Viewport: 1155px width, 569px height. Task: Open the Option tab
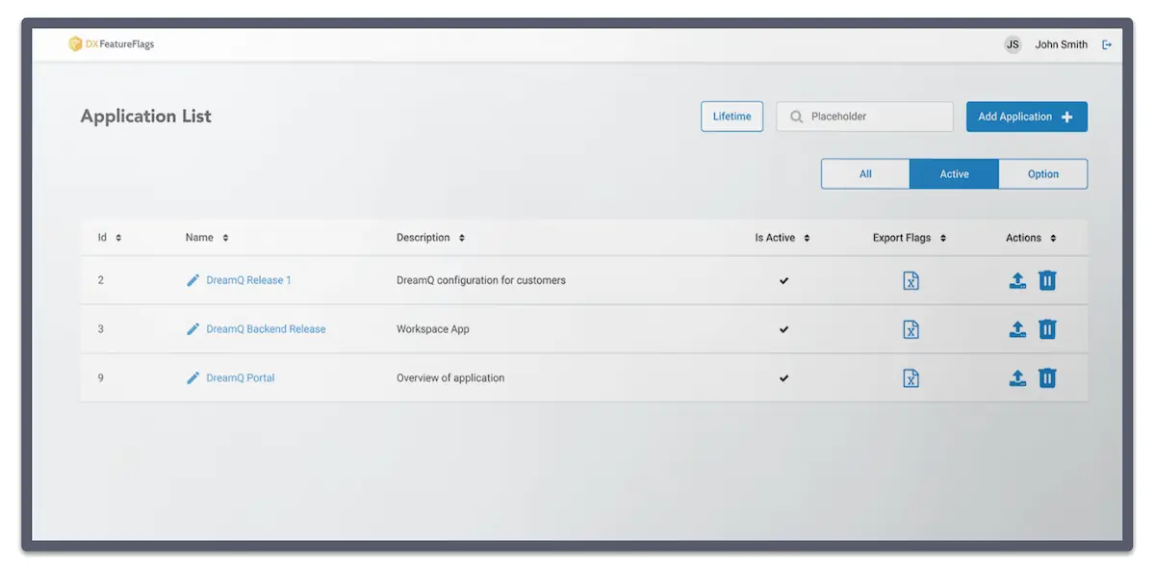tap(1042, 173)
